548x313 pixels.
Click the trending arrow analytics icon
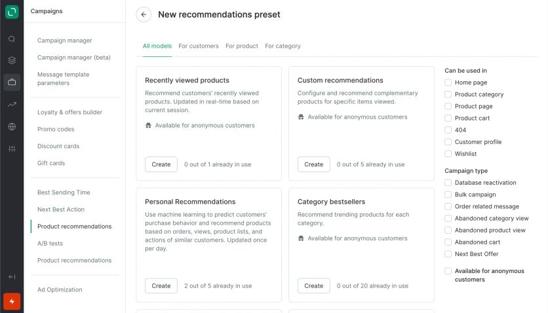click(x=12, y=104)
